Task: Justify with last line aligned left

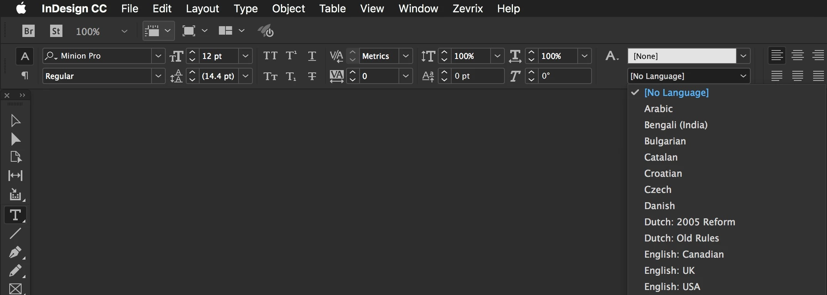Action: [777, 76]
